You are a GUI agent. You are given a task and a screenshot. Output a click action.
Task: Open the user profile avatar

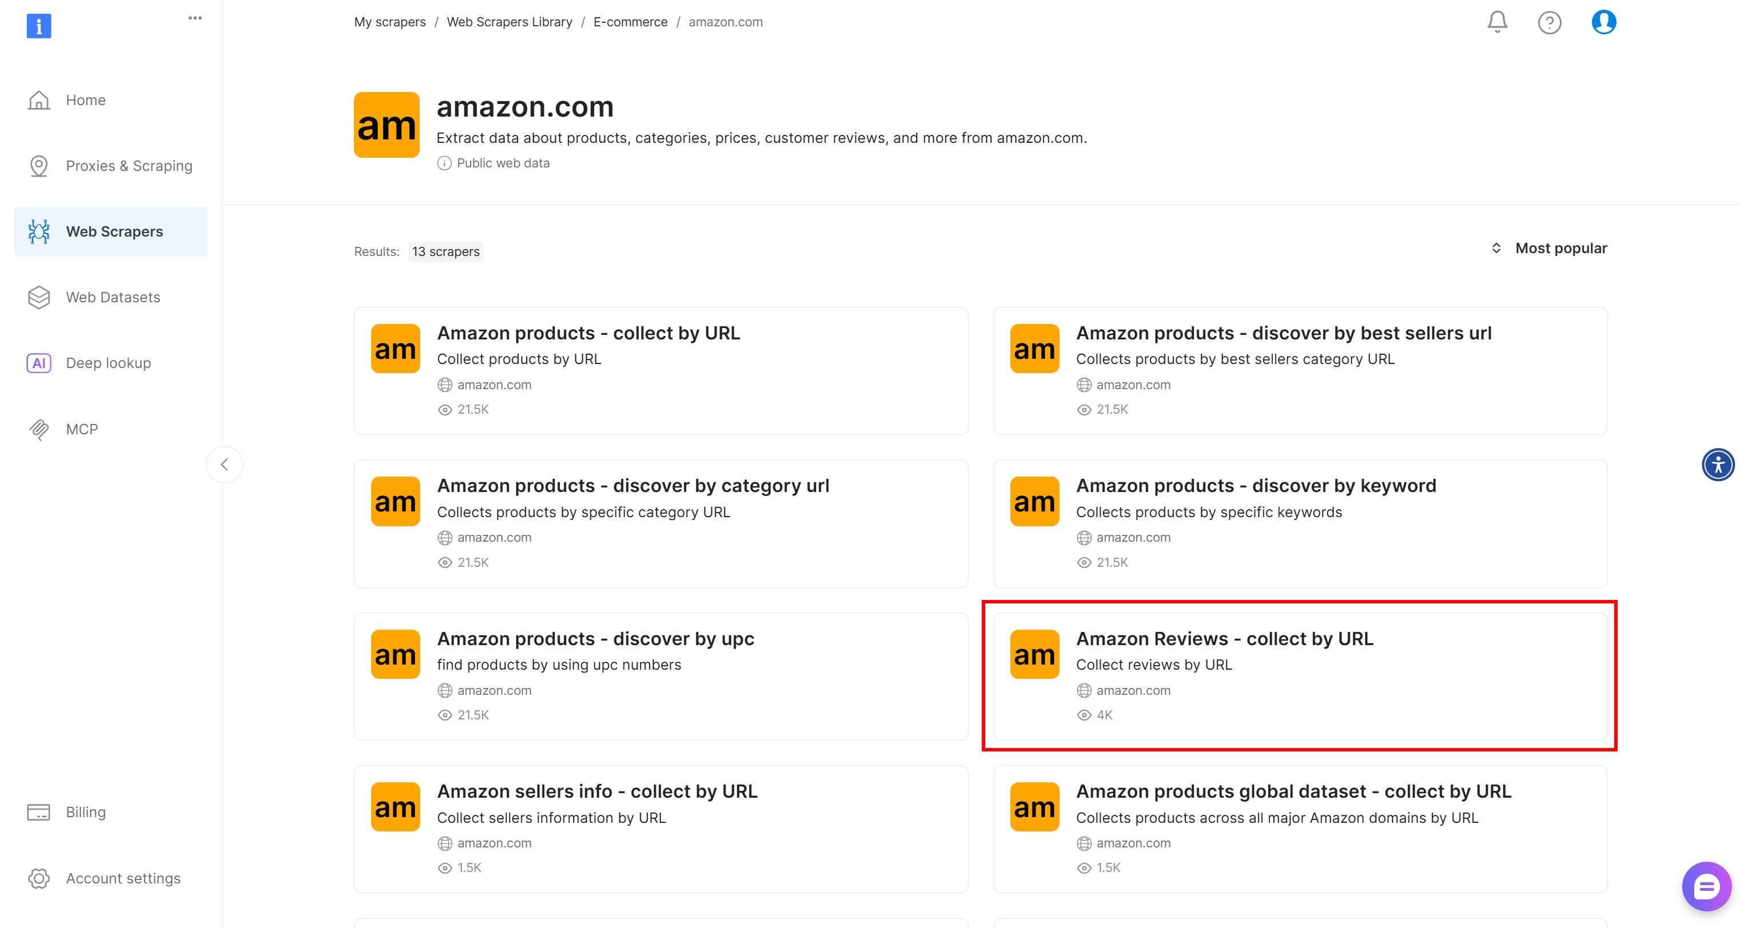[x=1603, y=22]
